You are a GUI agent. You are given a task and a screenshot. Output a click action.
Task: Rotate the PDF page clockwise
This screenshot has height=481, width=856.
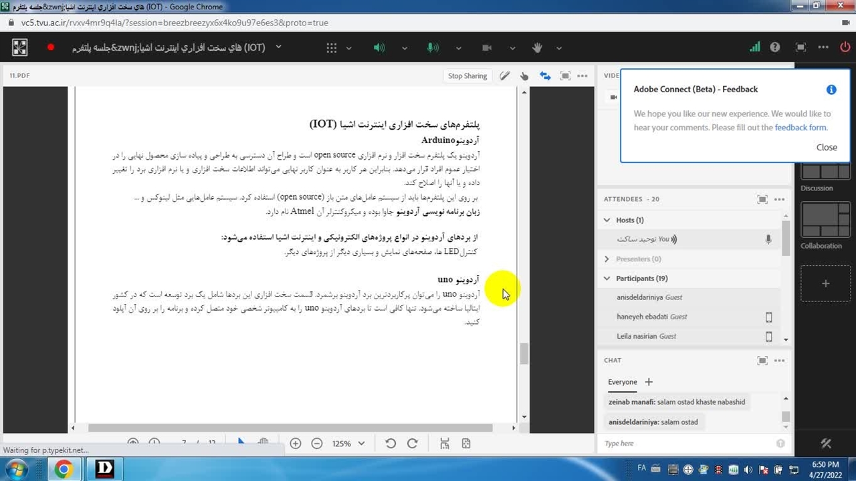coord(413,444)
